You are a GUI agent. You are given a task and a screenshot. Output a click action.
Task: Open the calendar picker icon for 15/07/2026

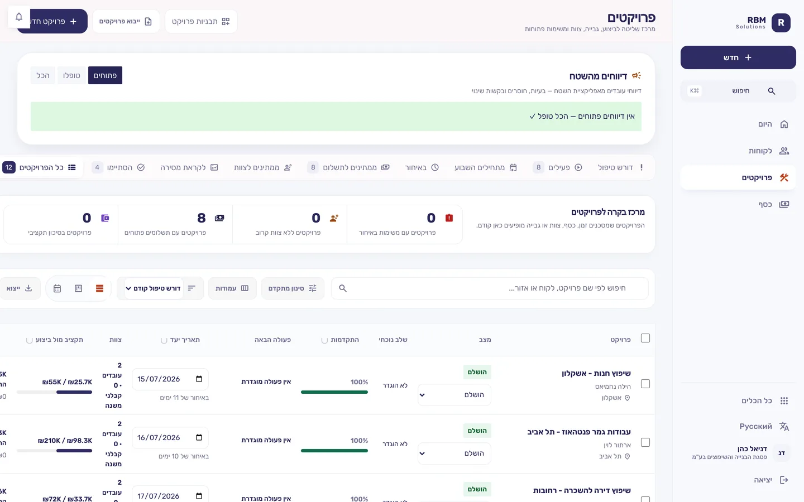click(199, 379)
